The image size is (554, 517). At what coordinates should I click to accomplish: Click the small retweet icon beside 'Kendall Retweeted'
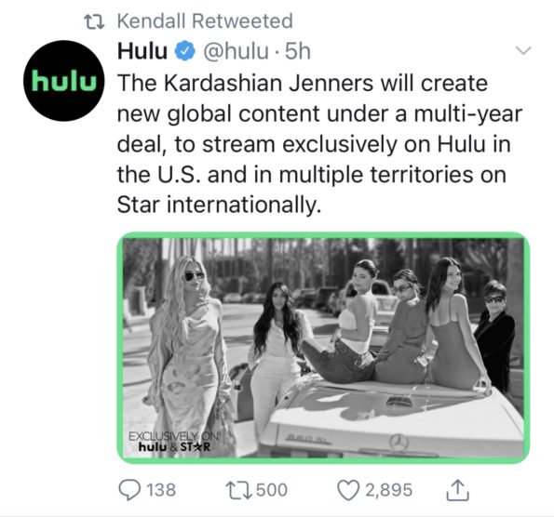pos(94,21)
